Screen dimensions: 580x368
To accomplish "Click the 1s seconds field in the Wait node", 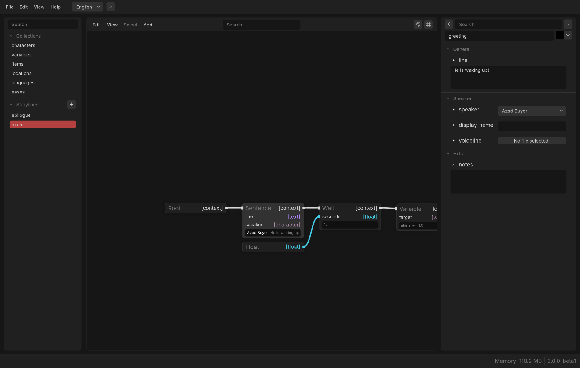I will [x=350, y=225].
